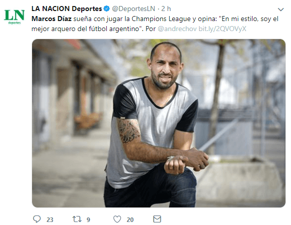Expand the tweet options chevron
Image resolution: width=291 pixels, height=225 pixels.
(280, 10)
